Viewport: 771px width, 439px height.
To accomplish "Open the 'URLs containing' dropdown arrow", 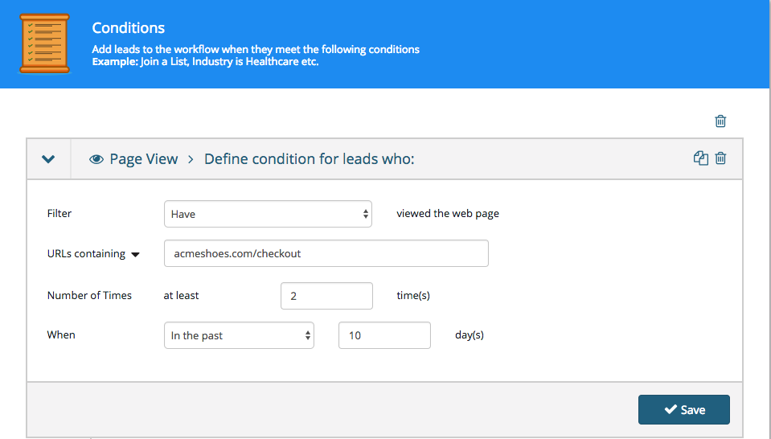I will pos(135,254).
